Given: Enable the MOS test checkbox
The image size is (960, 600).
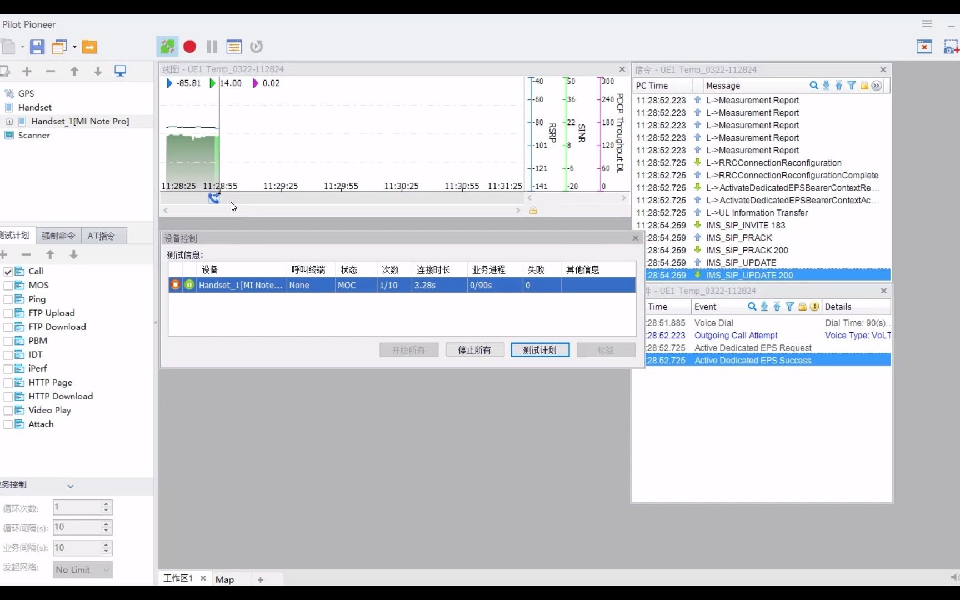Looking at the screenshot, I should 8,286.
